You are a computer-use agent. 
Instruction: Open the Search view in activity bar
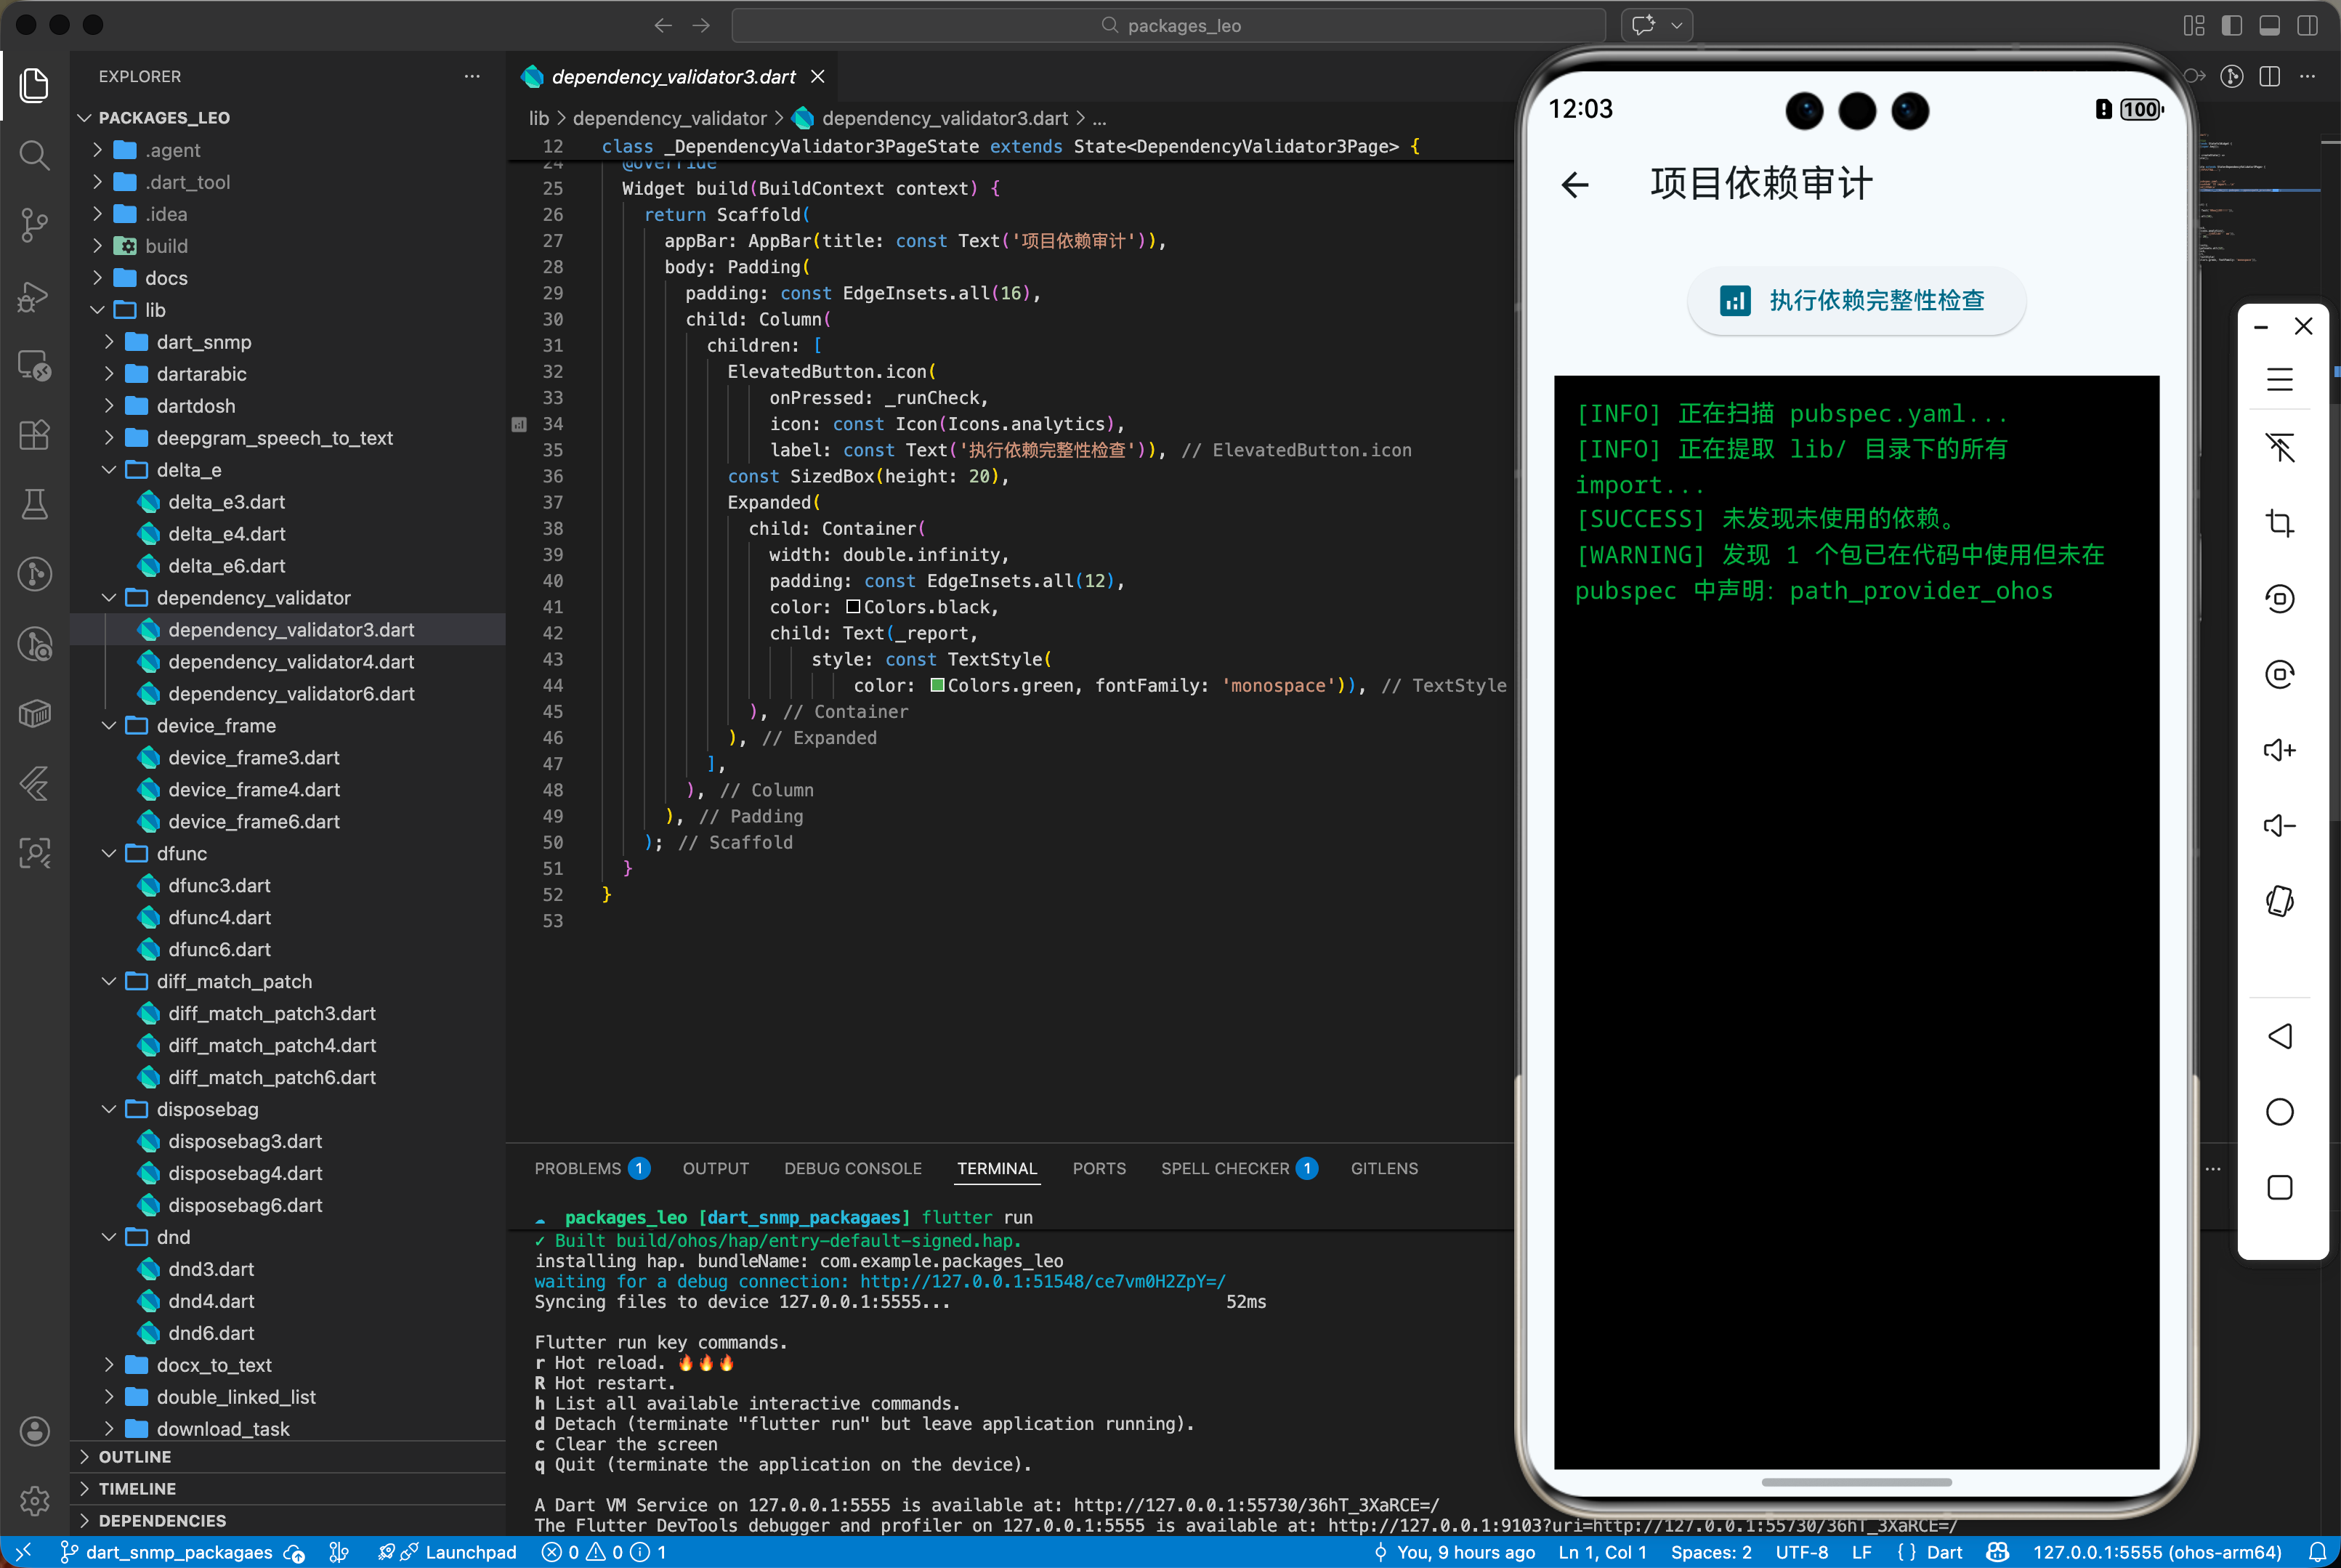[34, 155]
